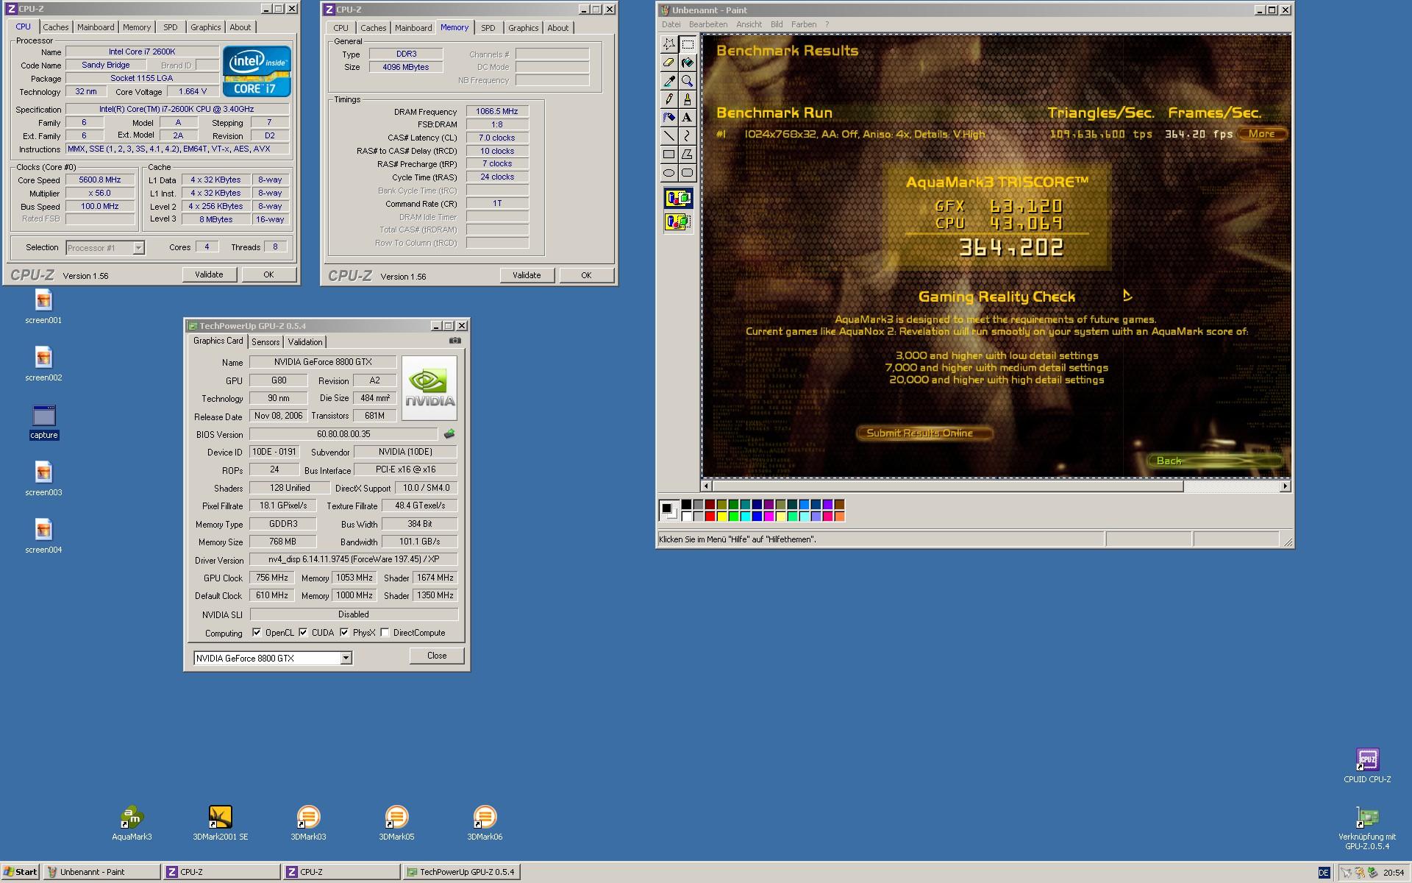Screen dimensions: 1412x883
Task: Open the Datei menu in Paint
Action: (671, 24)
